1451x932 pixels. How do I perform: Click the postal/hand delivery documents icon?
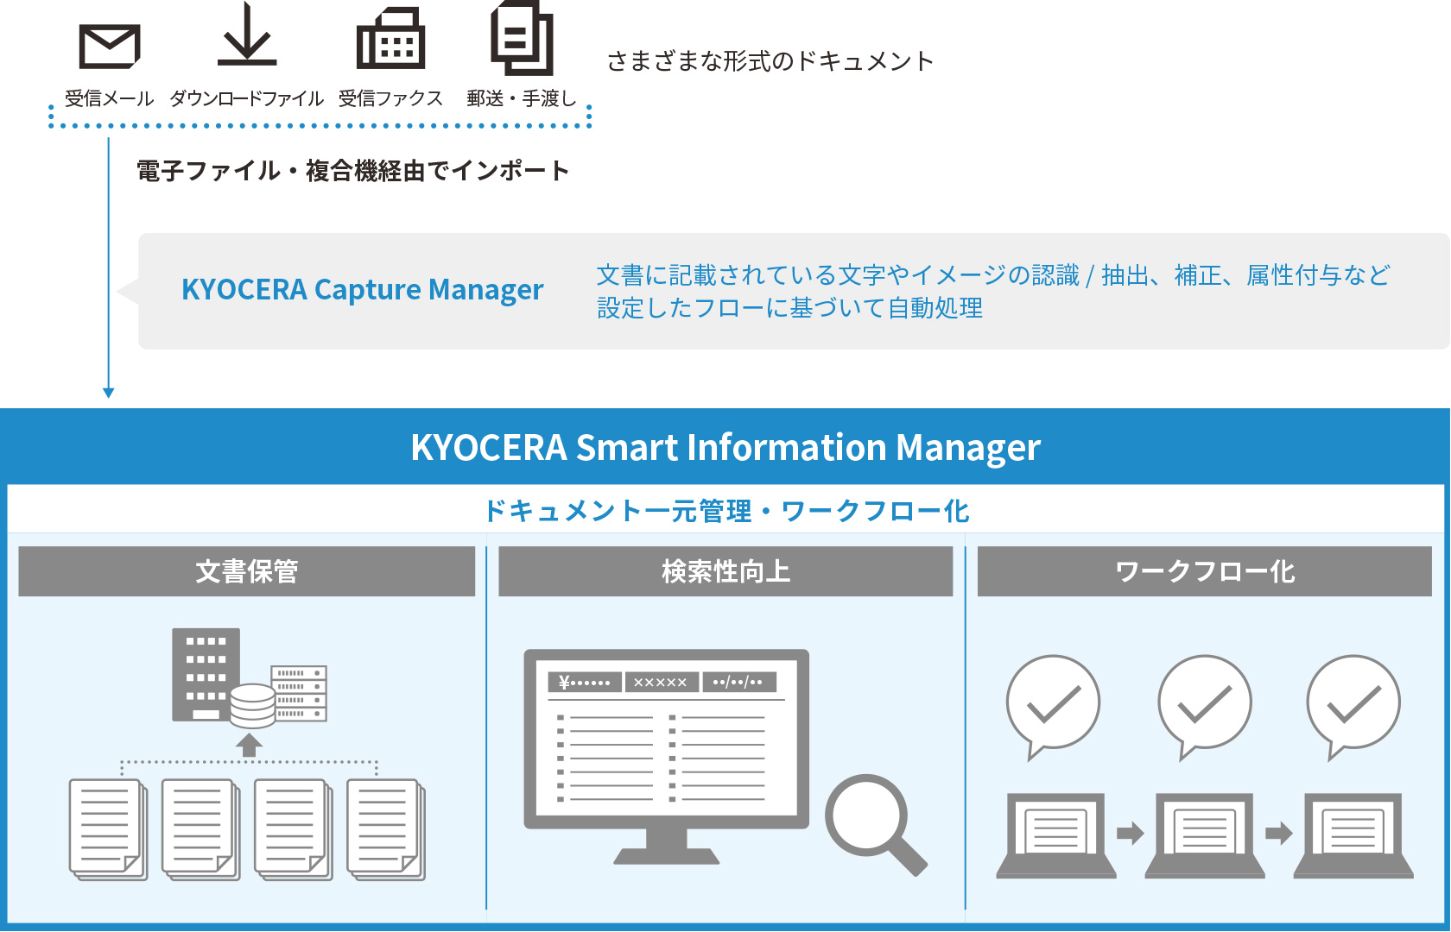coord(523,37)
